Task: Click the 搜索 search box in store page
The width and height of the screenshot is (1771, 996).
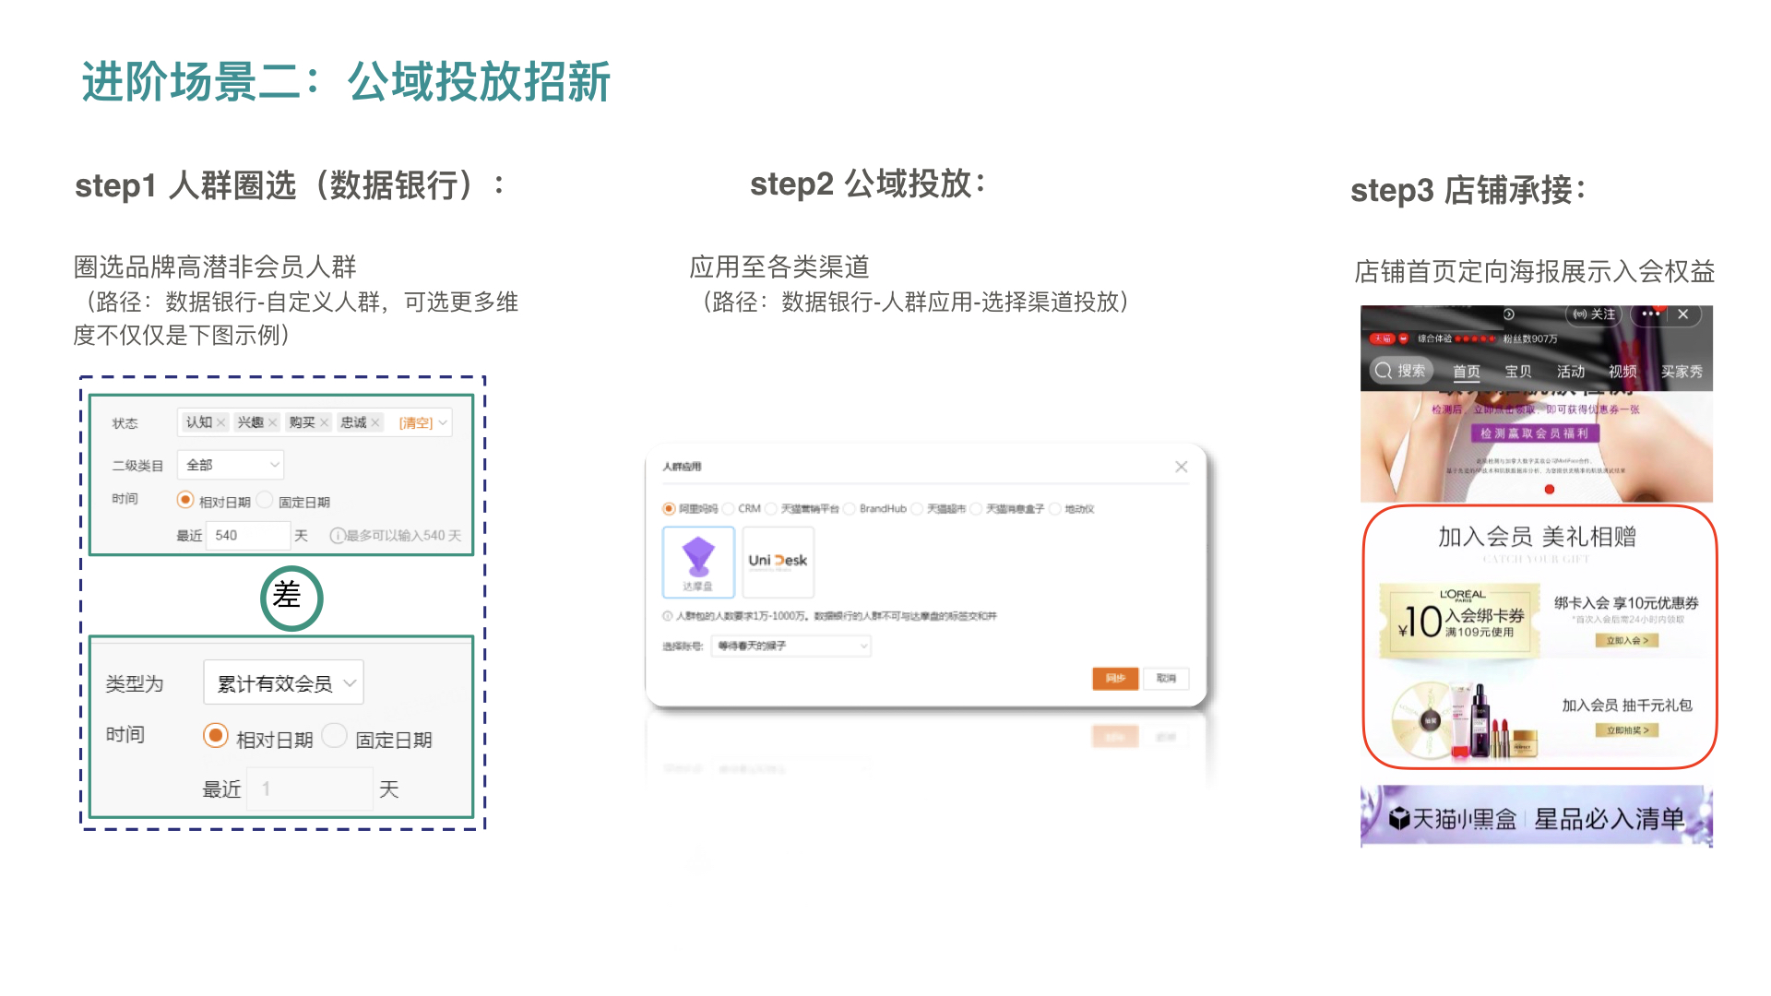Action: coord(1400,371)
